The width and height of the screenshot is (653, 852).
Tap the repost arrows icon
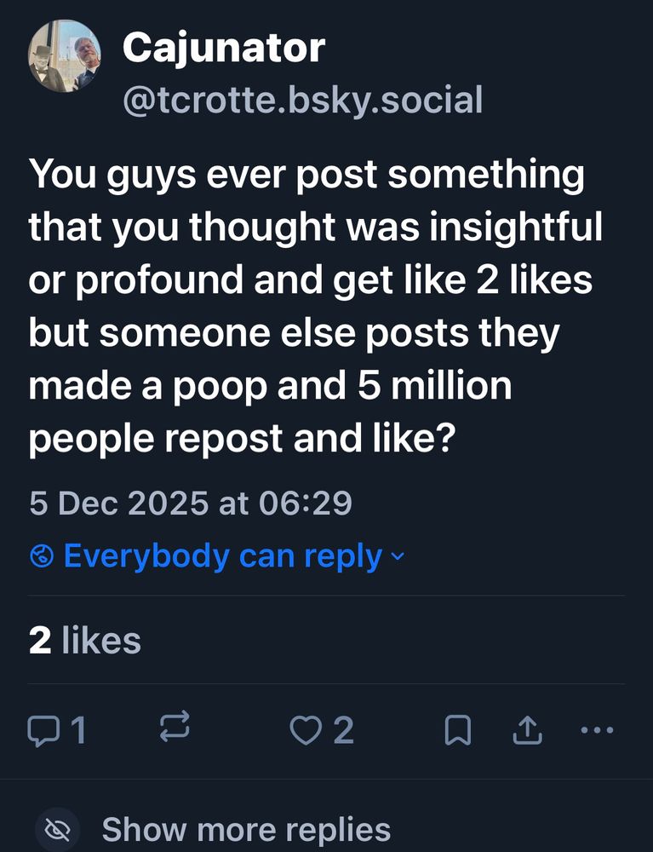click(x=175, y=727)
